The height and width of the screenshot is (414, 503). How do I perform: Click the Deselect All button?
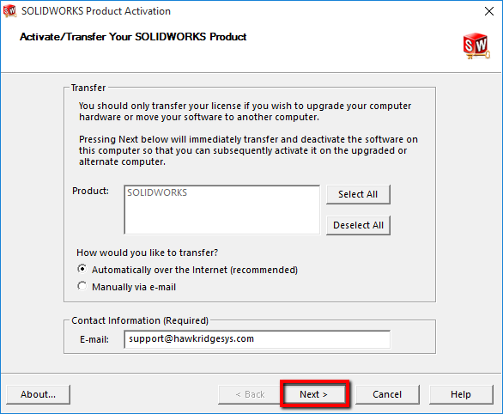point(358,225)
